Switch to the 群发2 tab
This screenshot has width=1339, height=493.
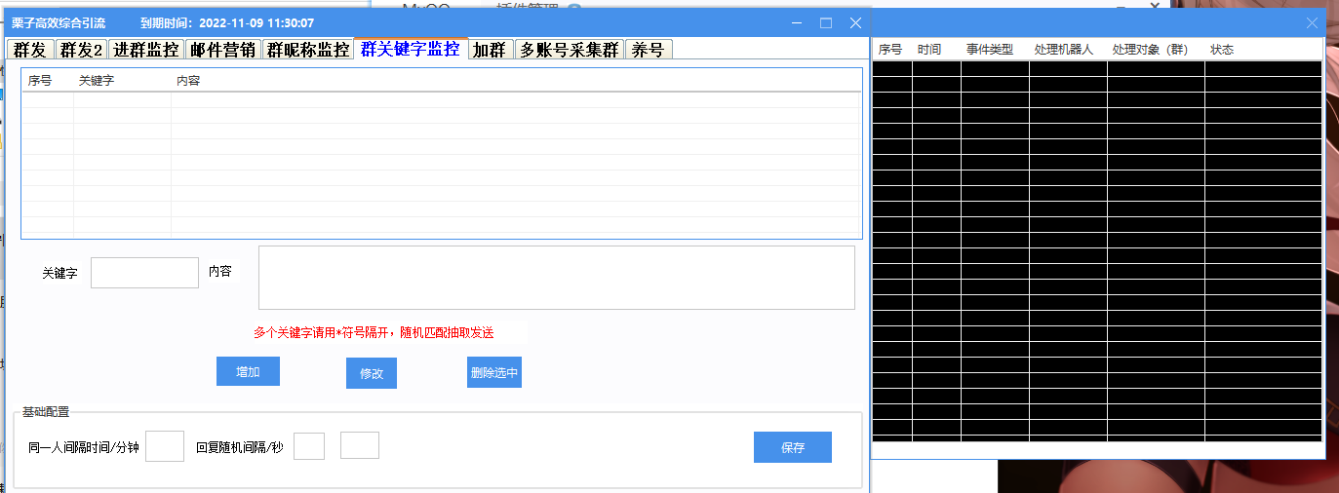81,50
